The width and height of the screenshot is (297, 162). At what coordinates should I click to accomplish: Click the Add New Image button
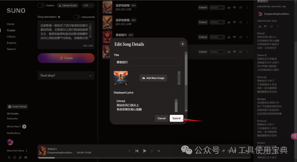coord(153,78)
